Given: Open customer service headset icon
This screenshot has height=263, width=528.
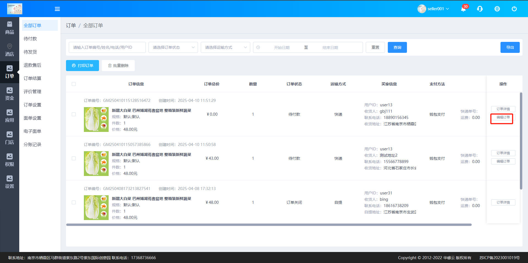Looking at the screenshot, I should coord(480,9).
